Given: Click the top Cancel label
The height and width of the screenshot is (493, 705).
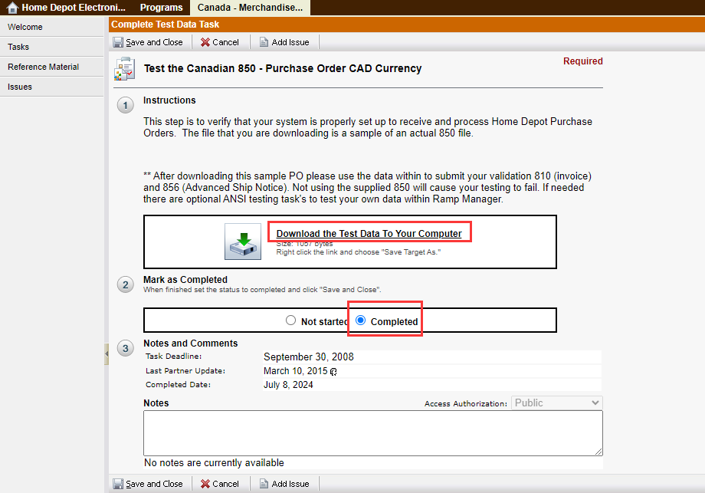Looking at the screenshot, I should 226,42.
